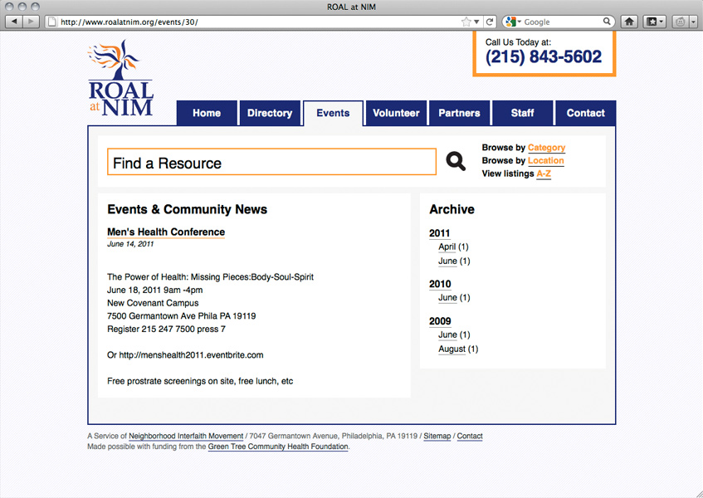
Task: Visit Neighborhood Interfaith Movement footer link
Action: click(186, 436)
